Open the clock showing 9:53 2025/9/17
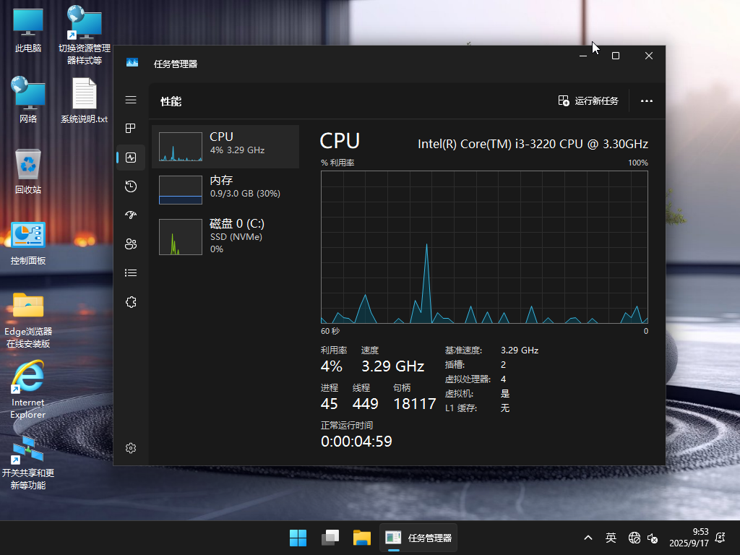740x555 pixels. tap(689, 538)
